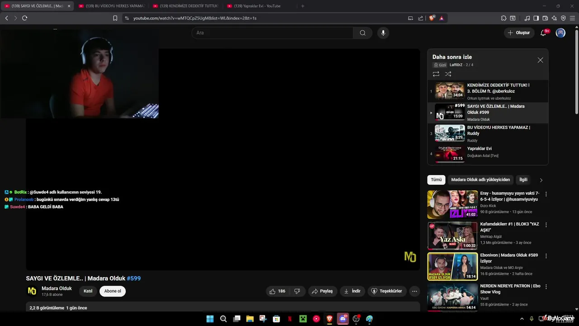This screenshot has width=579, height=326.
Task: Open the account avatar menu
Action: [560, 33]
